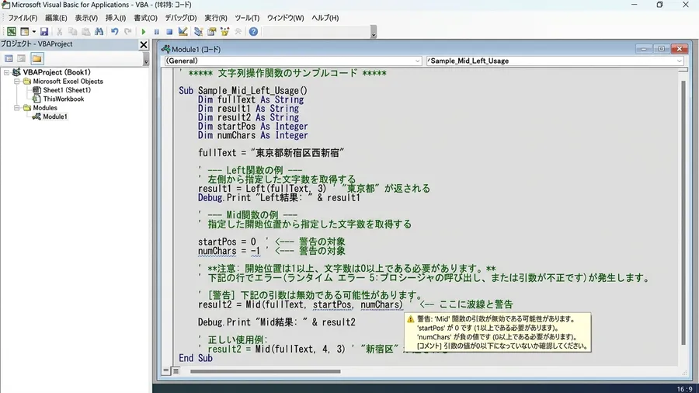
Task: Open the 挿入(I) menu
Action: [x=116, y=18]
